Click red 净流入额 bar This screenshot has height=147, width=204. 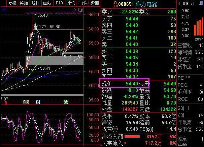pyautogui.click(x=132, y=137)
